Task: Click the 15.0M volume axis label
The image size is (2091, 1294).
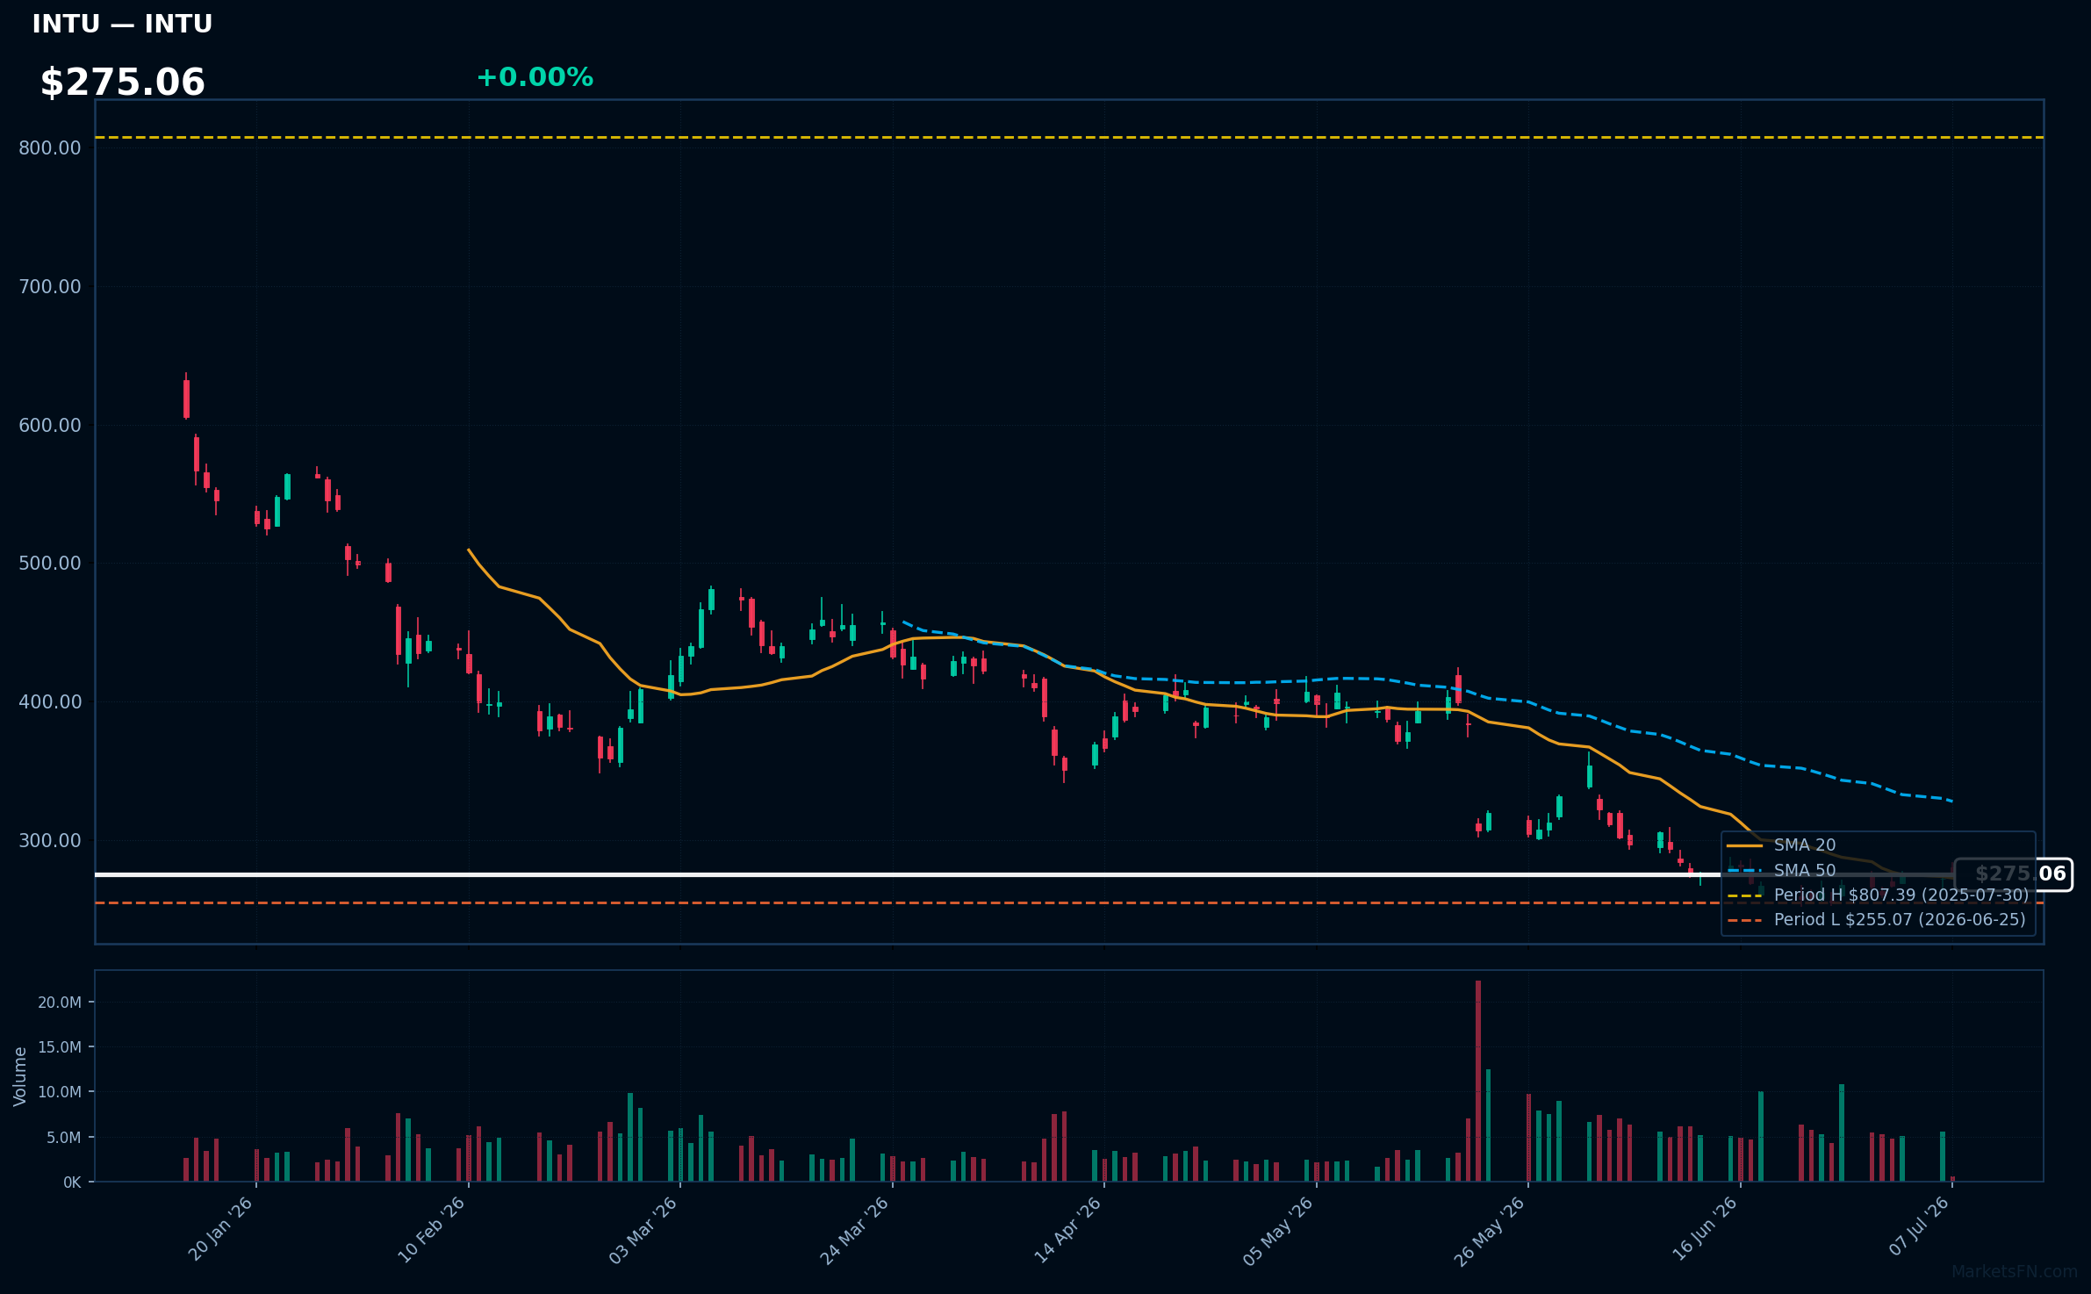Action: tap(60, 1047)
